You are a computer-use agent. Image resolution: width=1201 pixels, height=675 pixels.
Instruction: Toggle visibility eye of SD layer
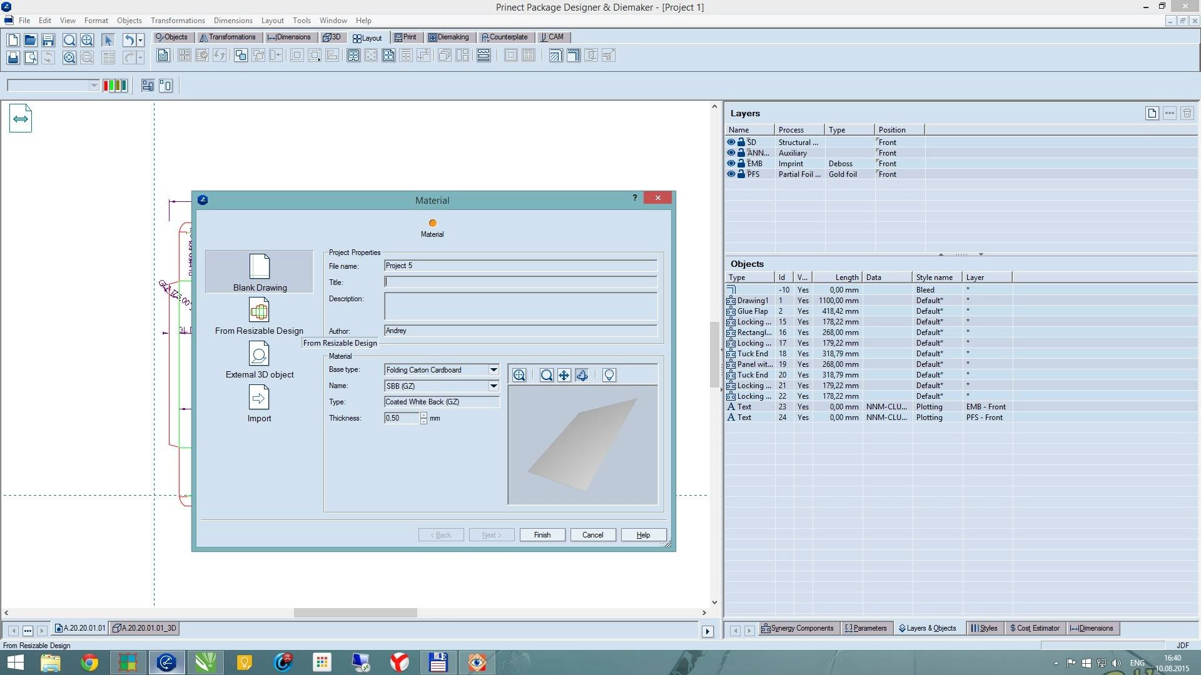point(731,142)
